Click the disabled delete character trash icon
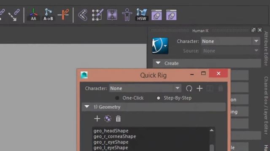Viewport: 270px width, 151px height. [221, 89]
